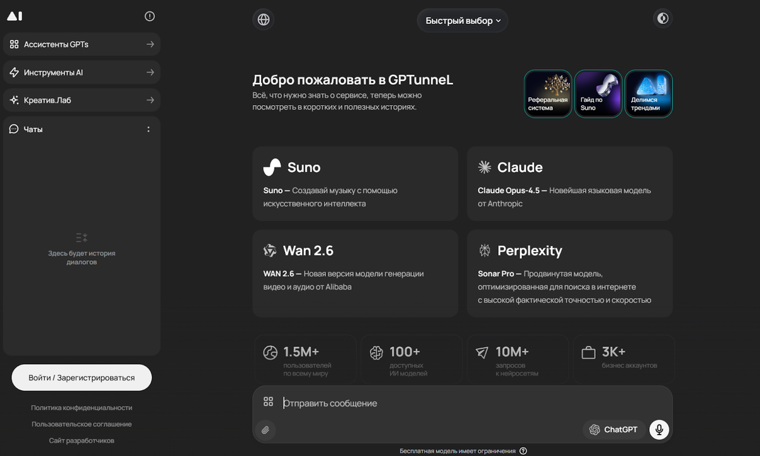The height and width of the screenshot is (456, 760).
Task: Click the paperclip attach file icon
Action: pyautogui.click(x=266, y=430)
